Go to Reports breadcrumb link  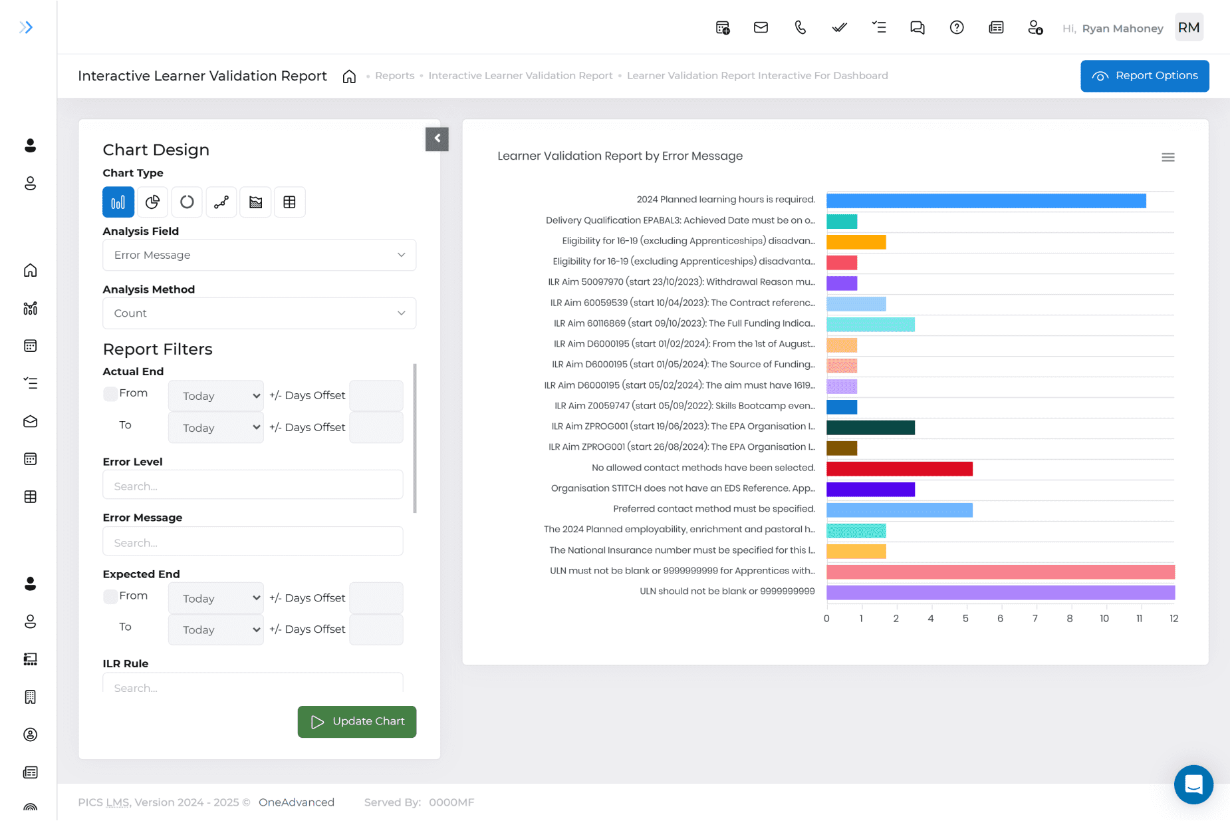pos(394,76)
